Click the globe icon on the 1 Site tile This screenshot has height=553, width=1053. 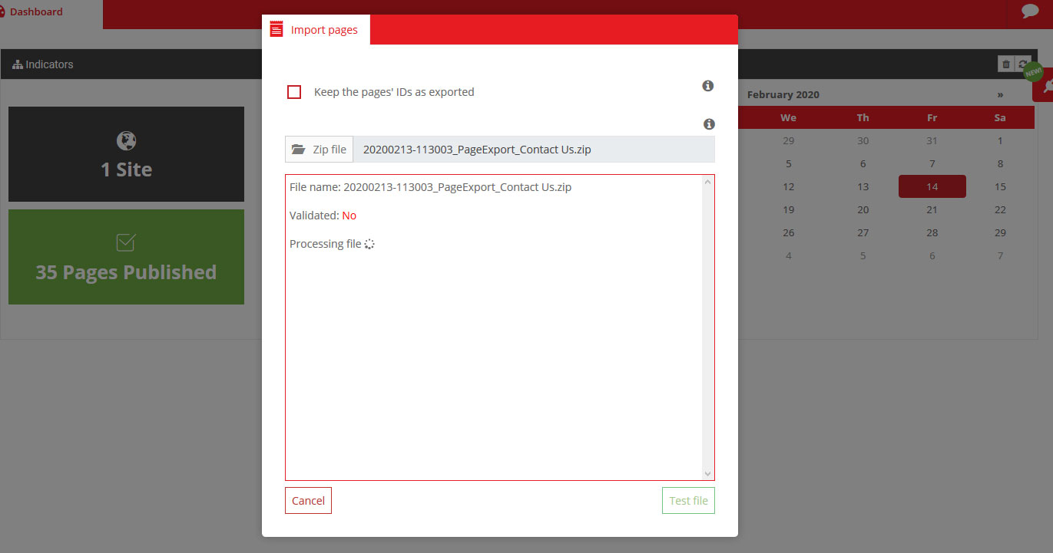click(x=126, y=141)
